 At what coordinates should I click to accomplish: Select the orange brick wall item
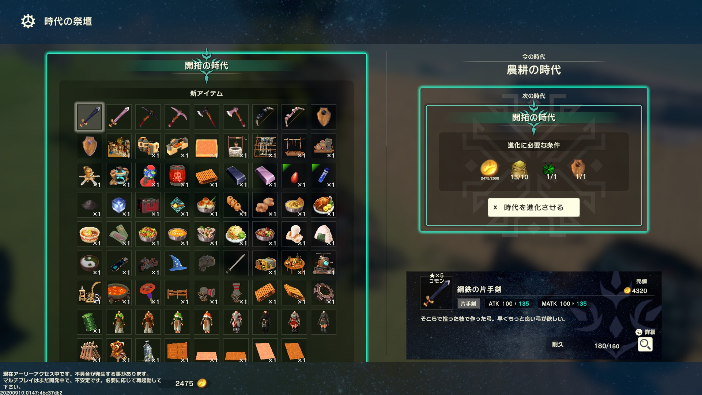(177, 350)
